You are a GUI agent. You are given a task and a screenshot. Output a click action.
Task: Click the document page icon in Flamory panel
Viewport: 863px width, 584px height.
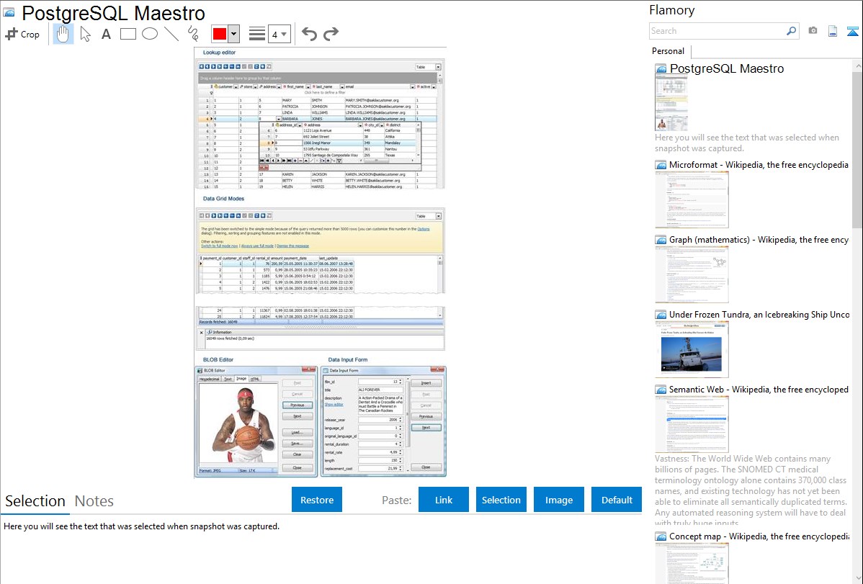click(x=833, y=31)
